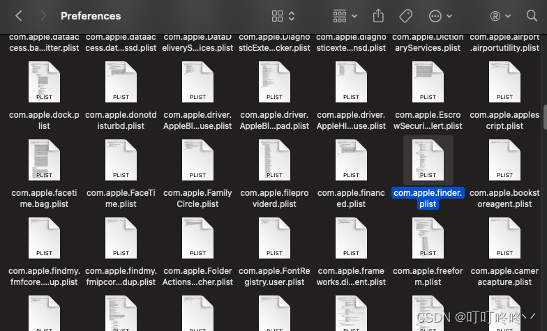Select com.apple.facetime.bag.plist file icon
Screen dimensions: 547x331
pyautogui.click(x=44, y=160)
